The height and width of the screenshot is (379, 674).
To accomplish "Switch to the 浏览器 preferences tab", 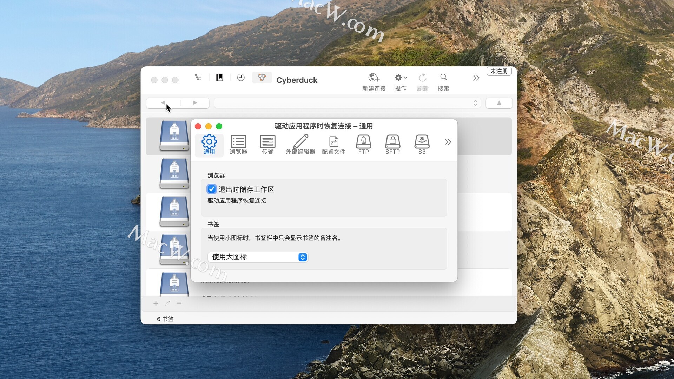I will (238, 144).
